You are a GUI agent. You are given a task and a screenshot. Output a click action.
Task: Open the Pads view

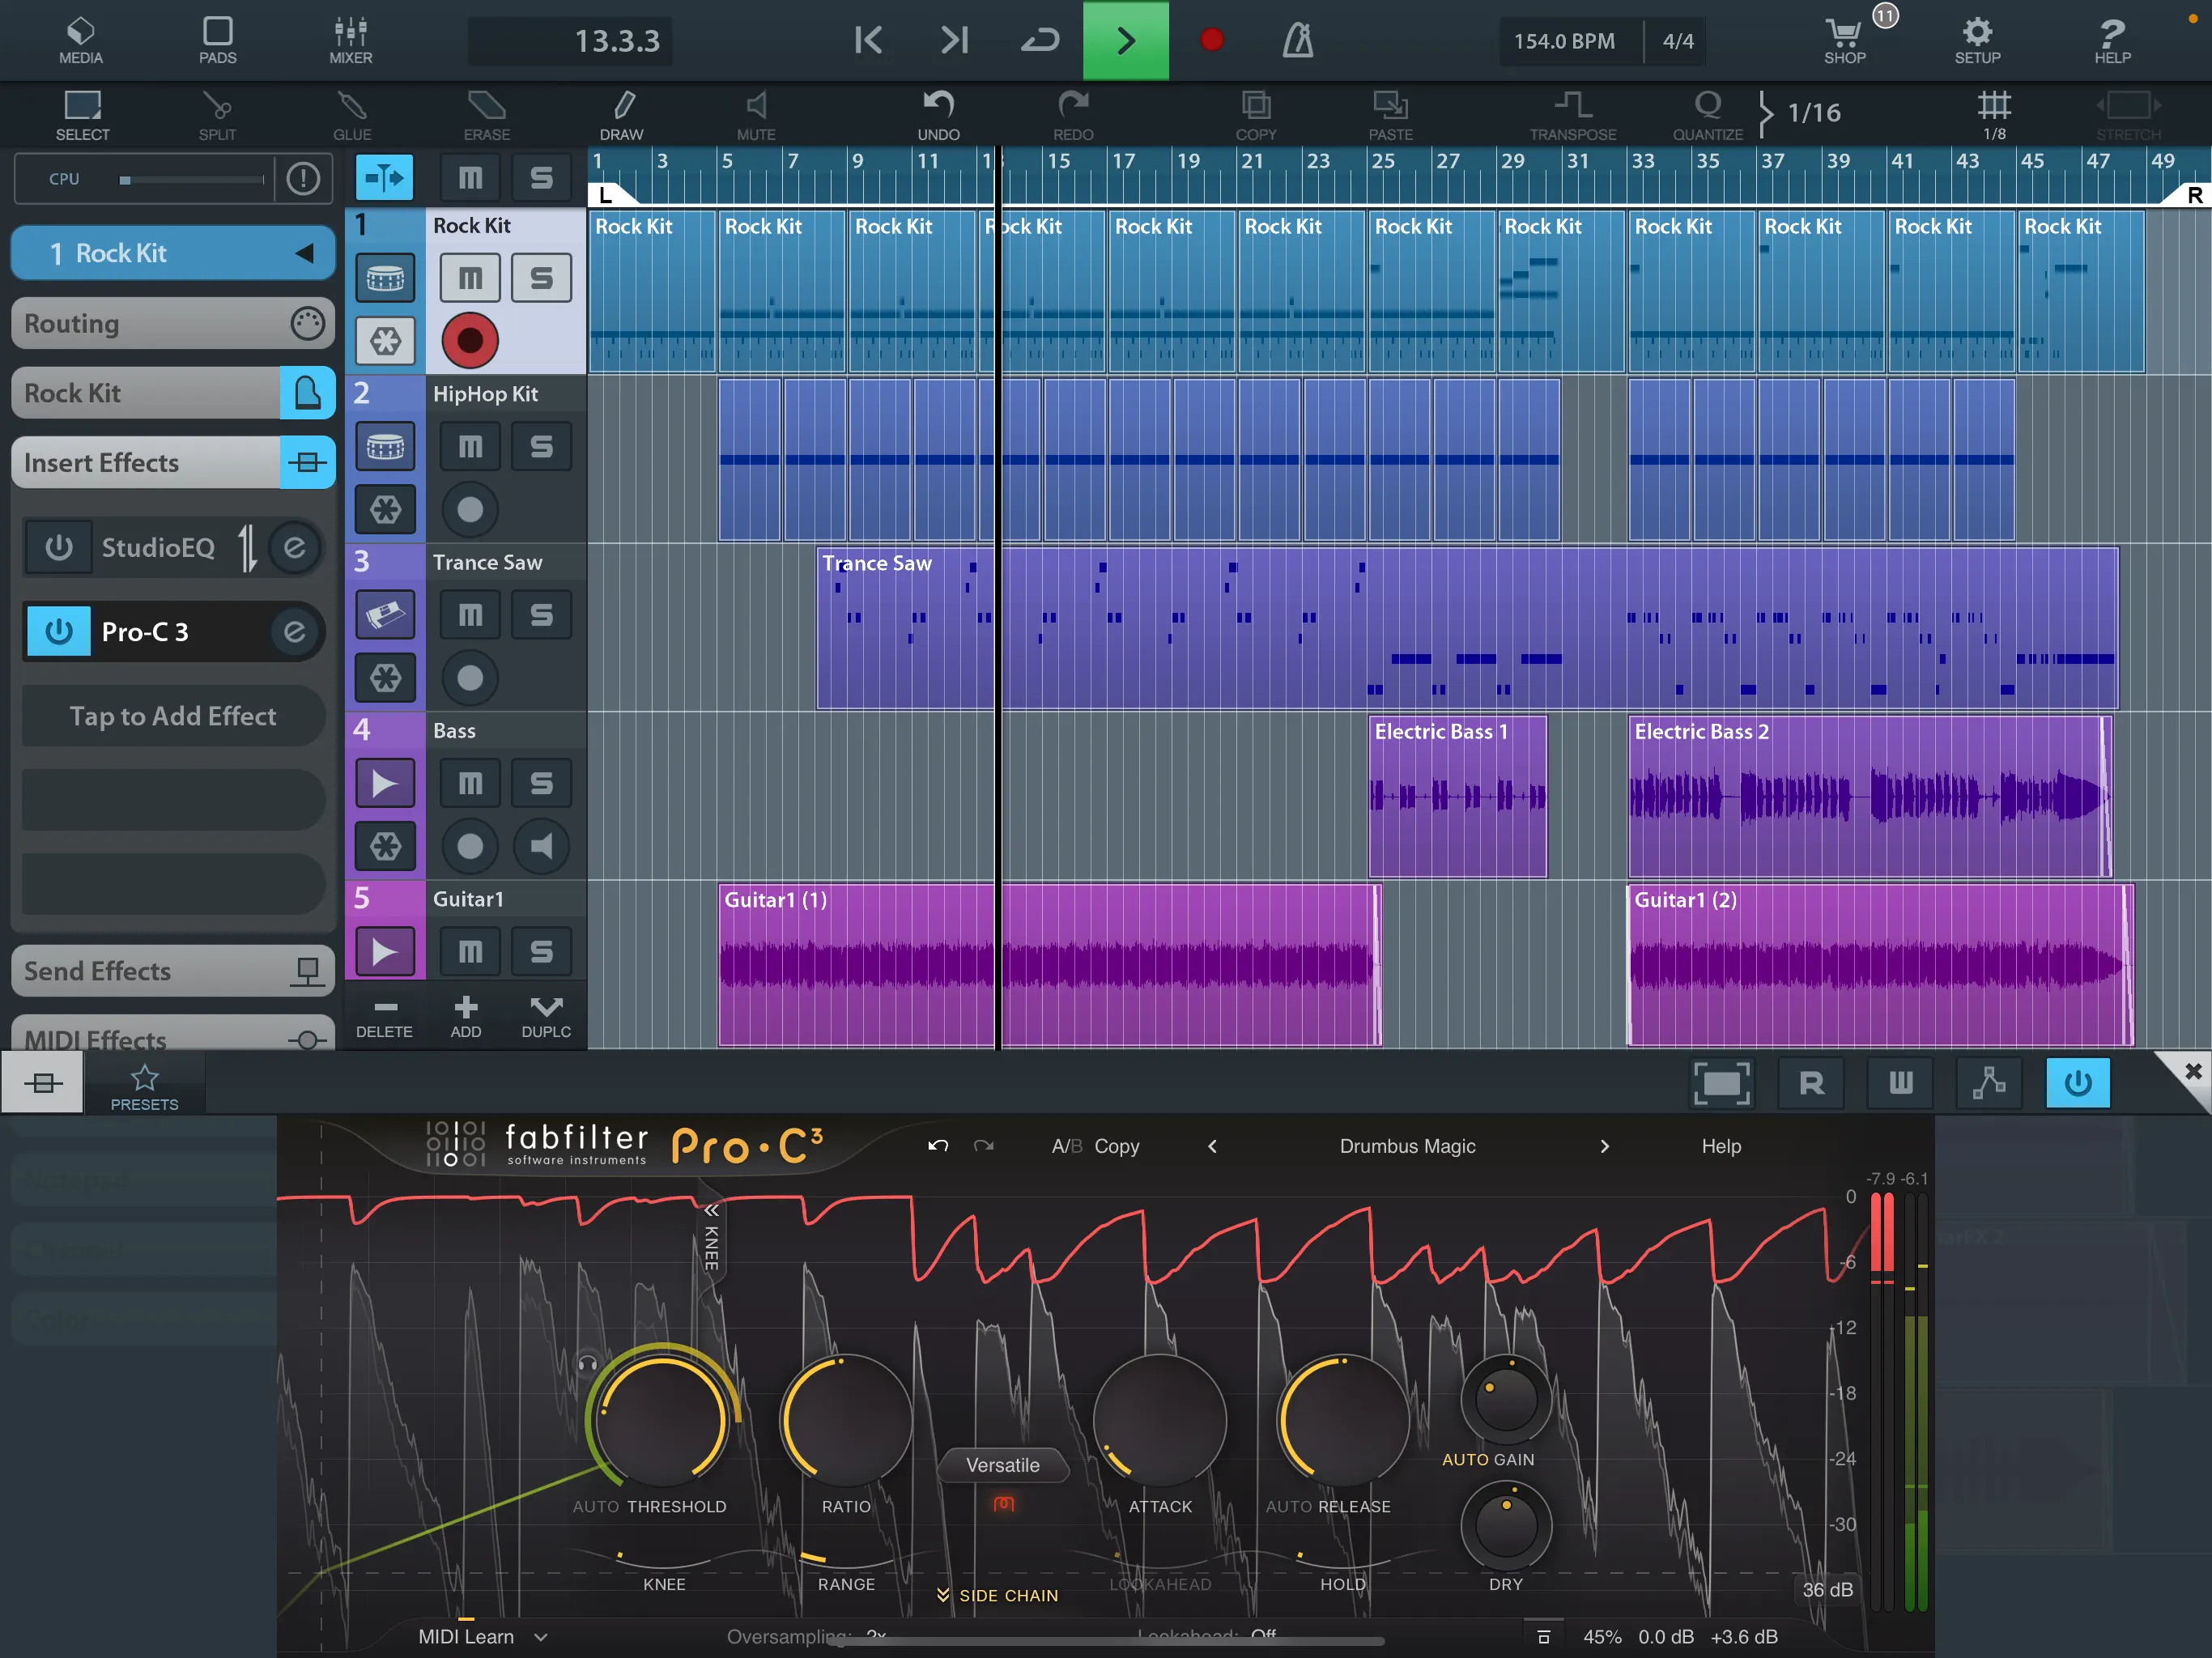pos(217,40)
